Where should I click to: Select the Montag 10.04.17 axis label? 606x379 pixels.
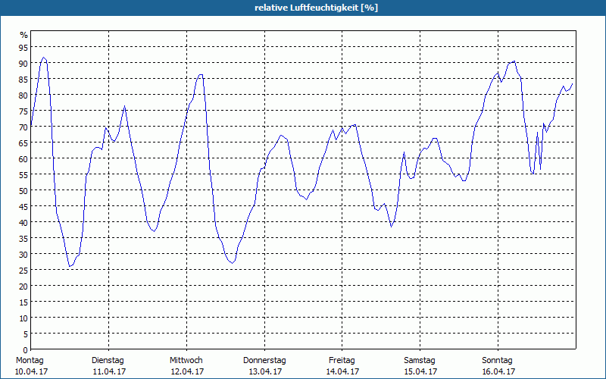coord(31,366)
